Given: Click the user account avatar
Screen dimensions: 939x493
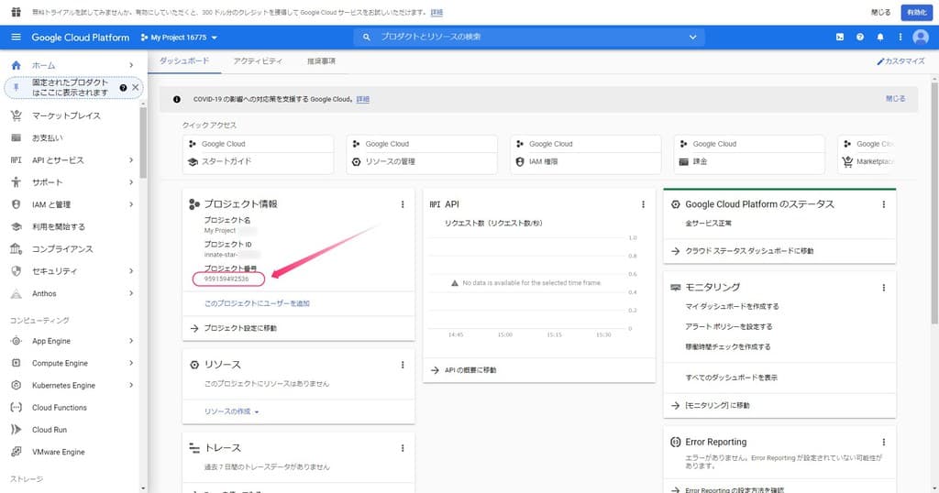Looking at the screenshot, I should (x=921, y=37).
